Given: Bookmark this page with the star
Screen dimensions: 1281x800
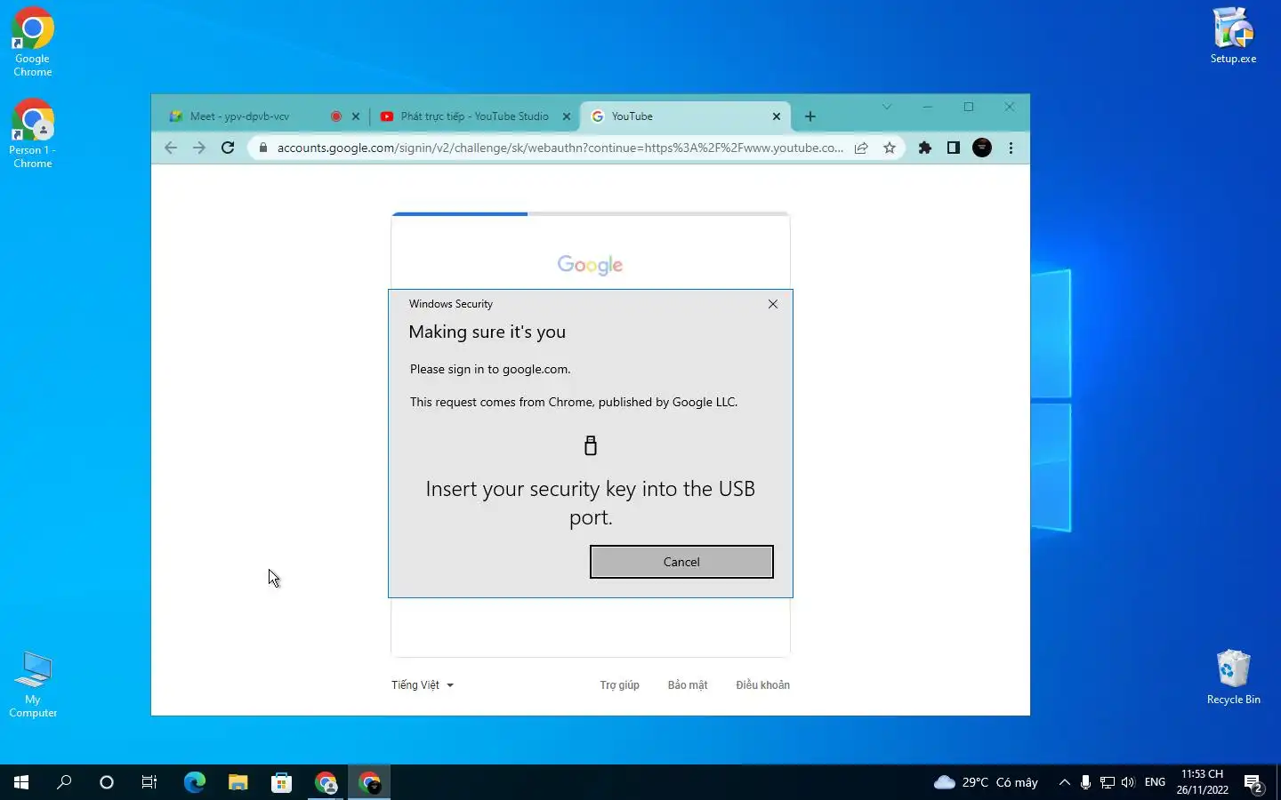Looking at the screenshot, I should tap(890, 148).
